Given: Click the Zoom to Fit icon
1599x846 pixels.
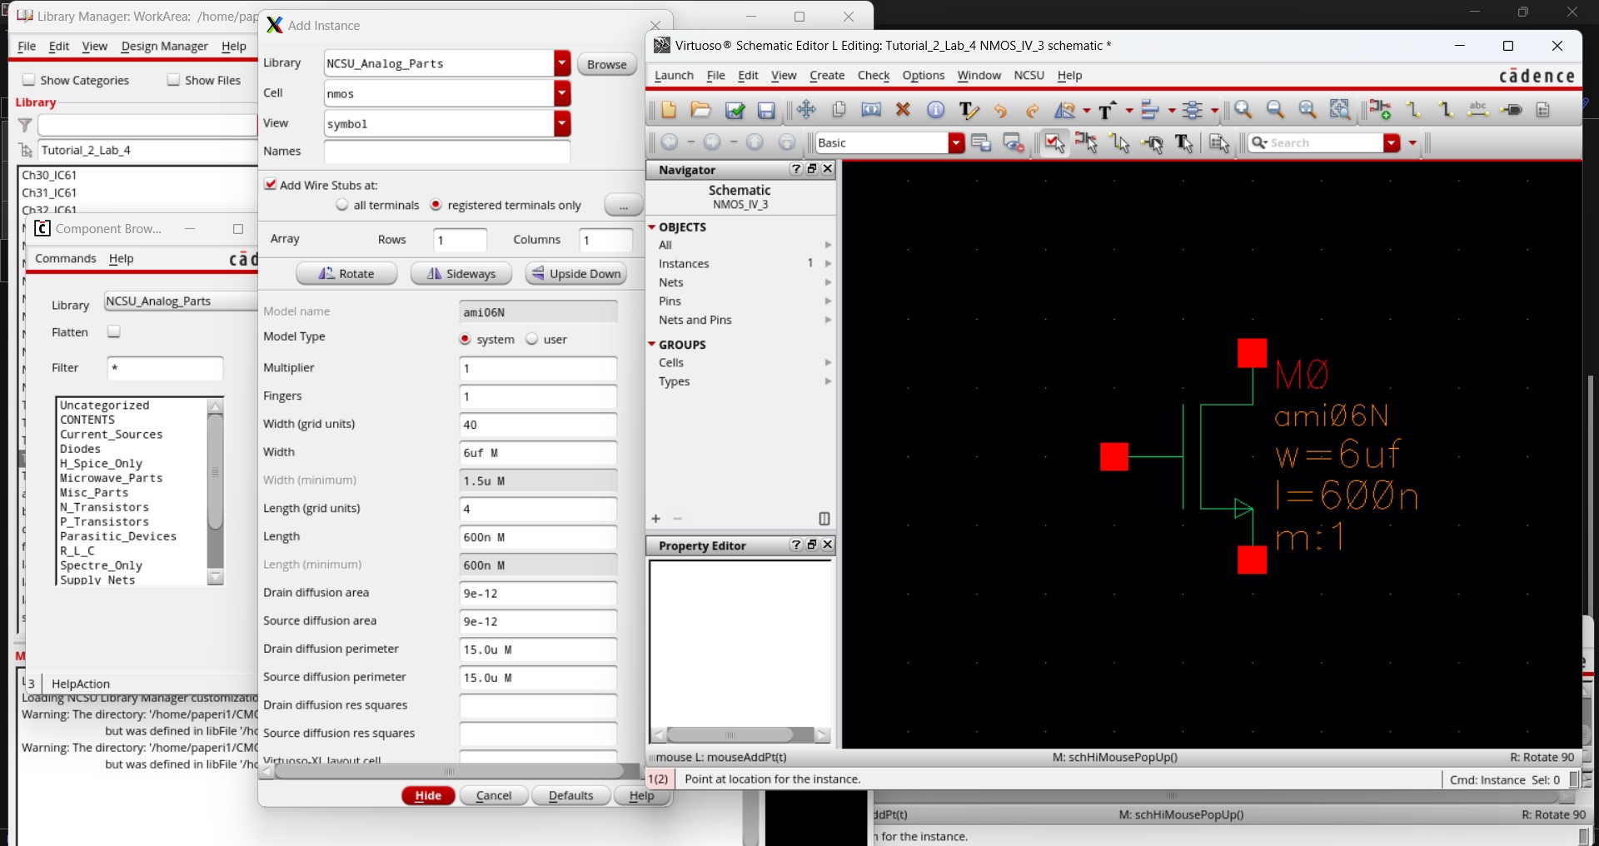Looking at the screenshot, I should click(x=1308, y=110).
